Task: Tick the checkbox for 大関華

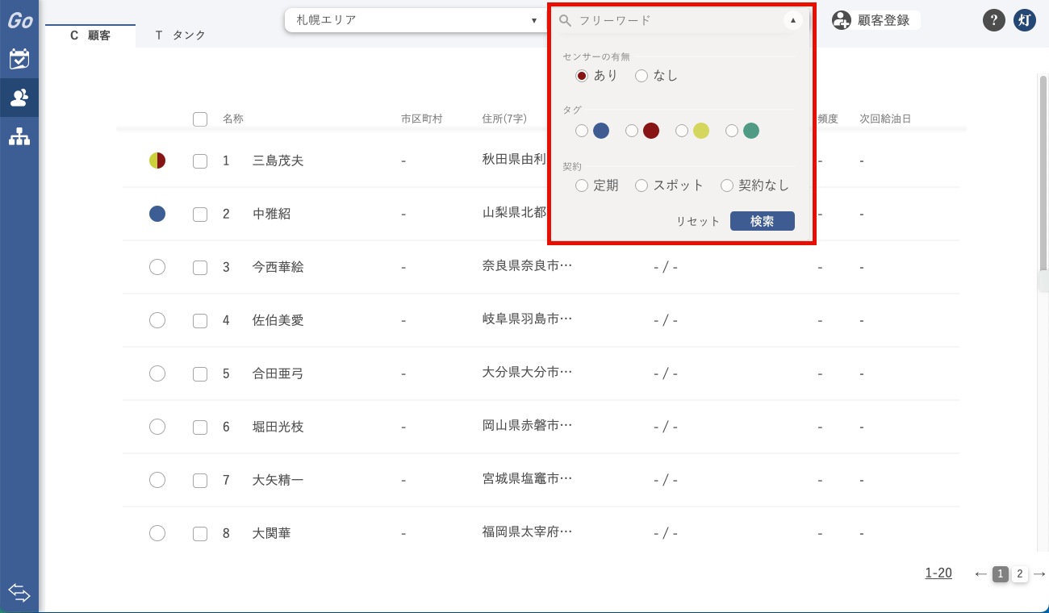Action: tap(200, 534)
